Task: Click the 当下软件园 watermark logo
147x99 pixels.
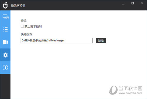Action: pos(113,90)
